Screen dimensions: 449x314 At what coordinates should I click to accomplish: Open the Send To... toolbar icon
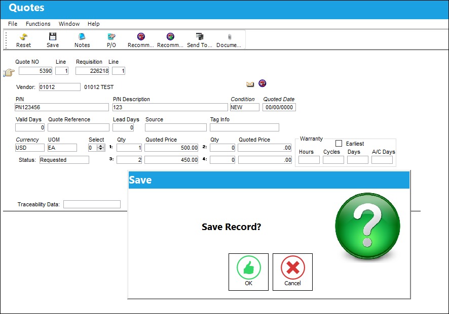(200, 36)
